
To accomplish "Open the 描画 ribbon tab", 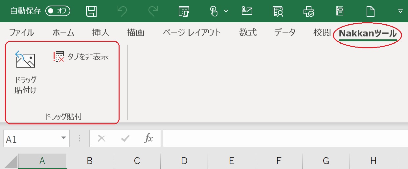I will point(135,32).
